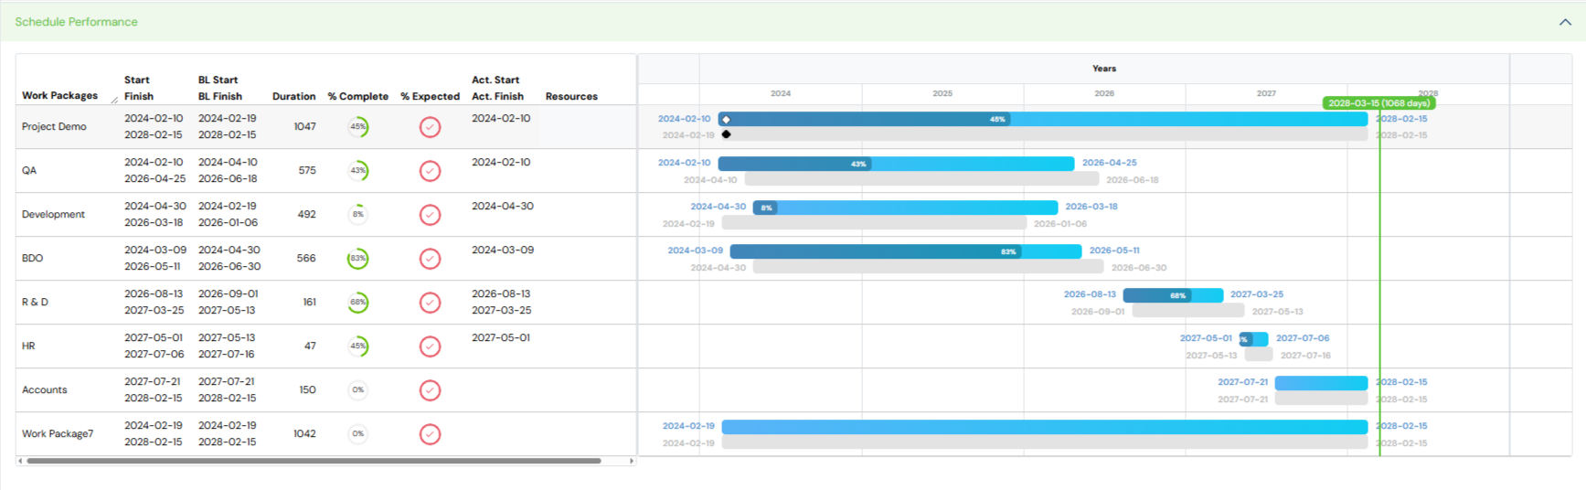Click the % Expected check icon for Development
Viewport: 1586px width, 490px height.
point(430,215)
